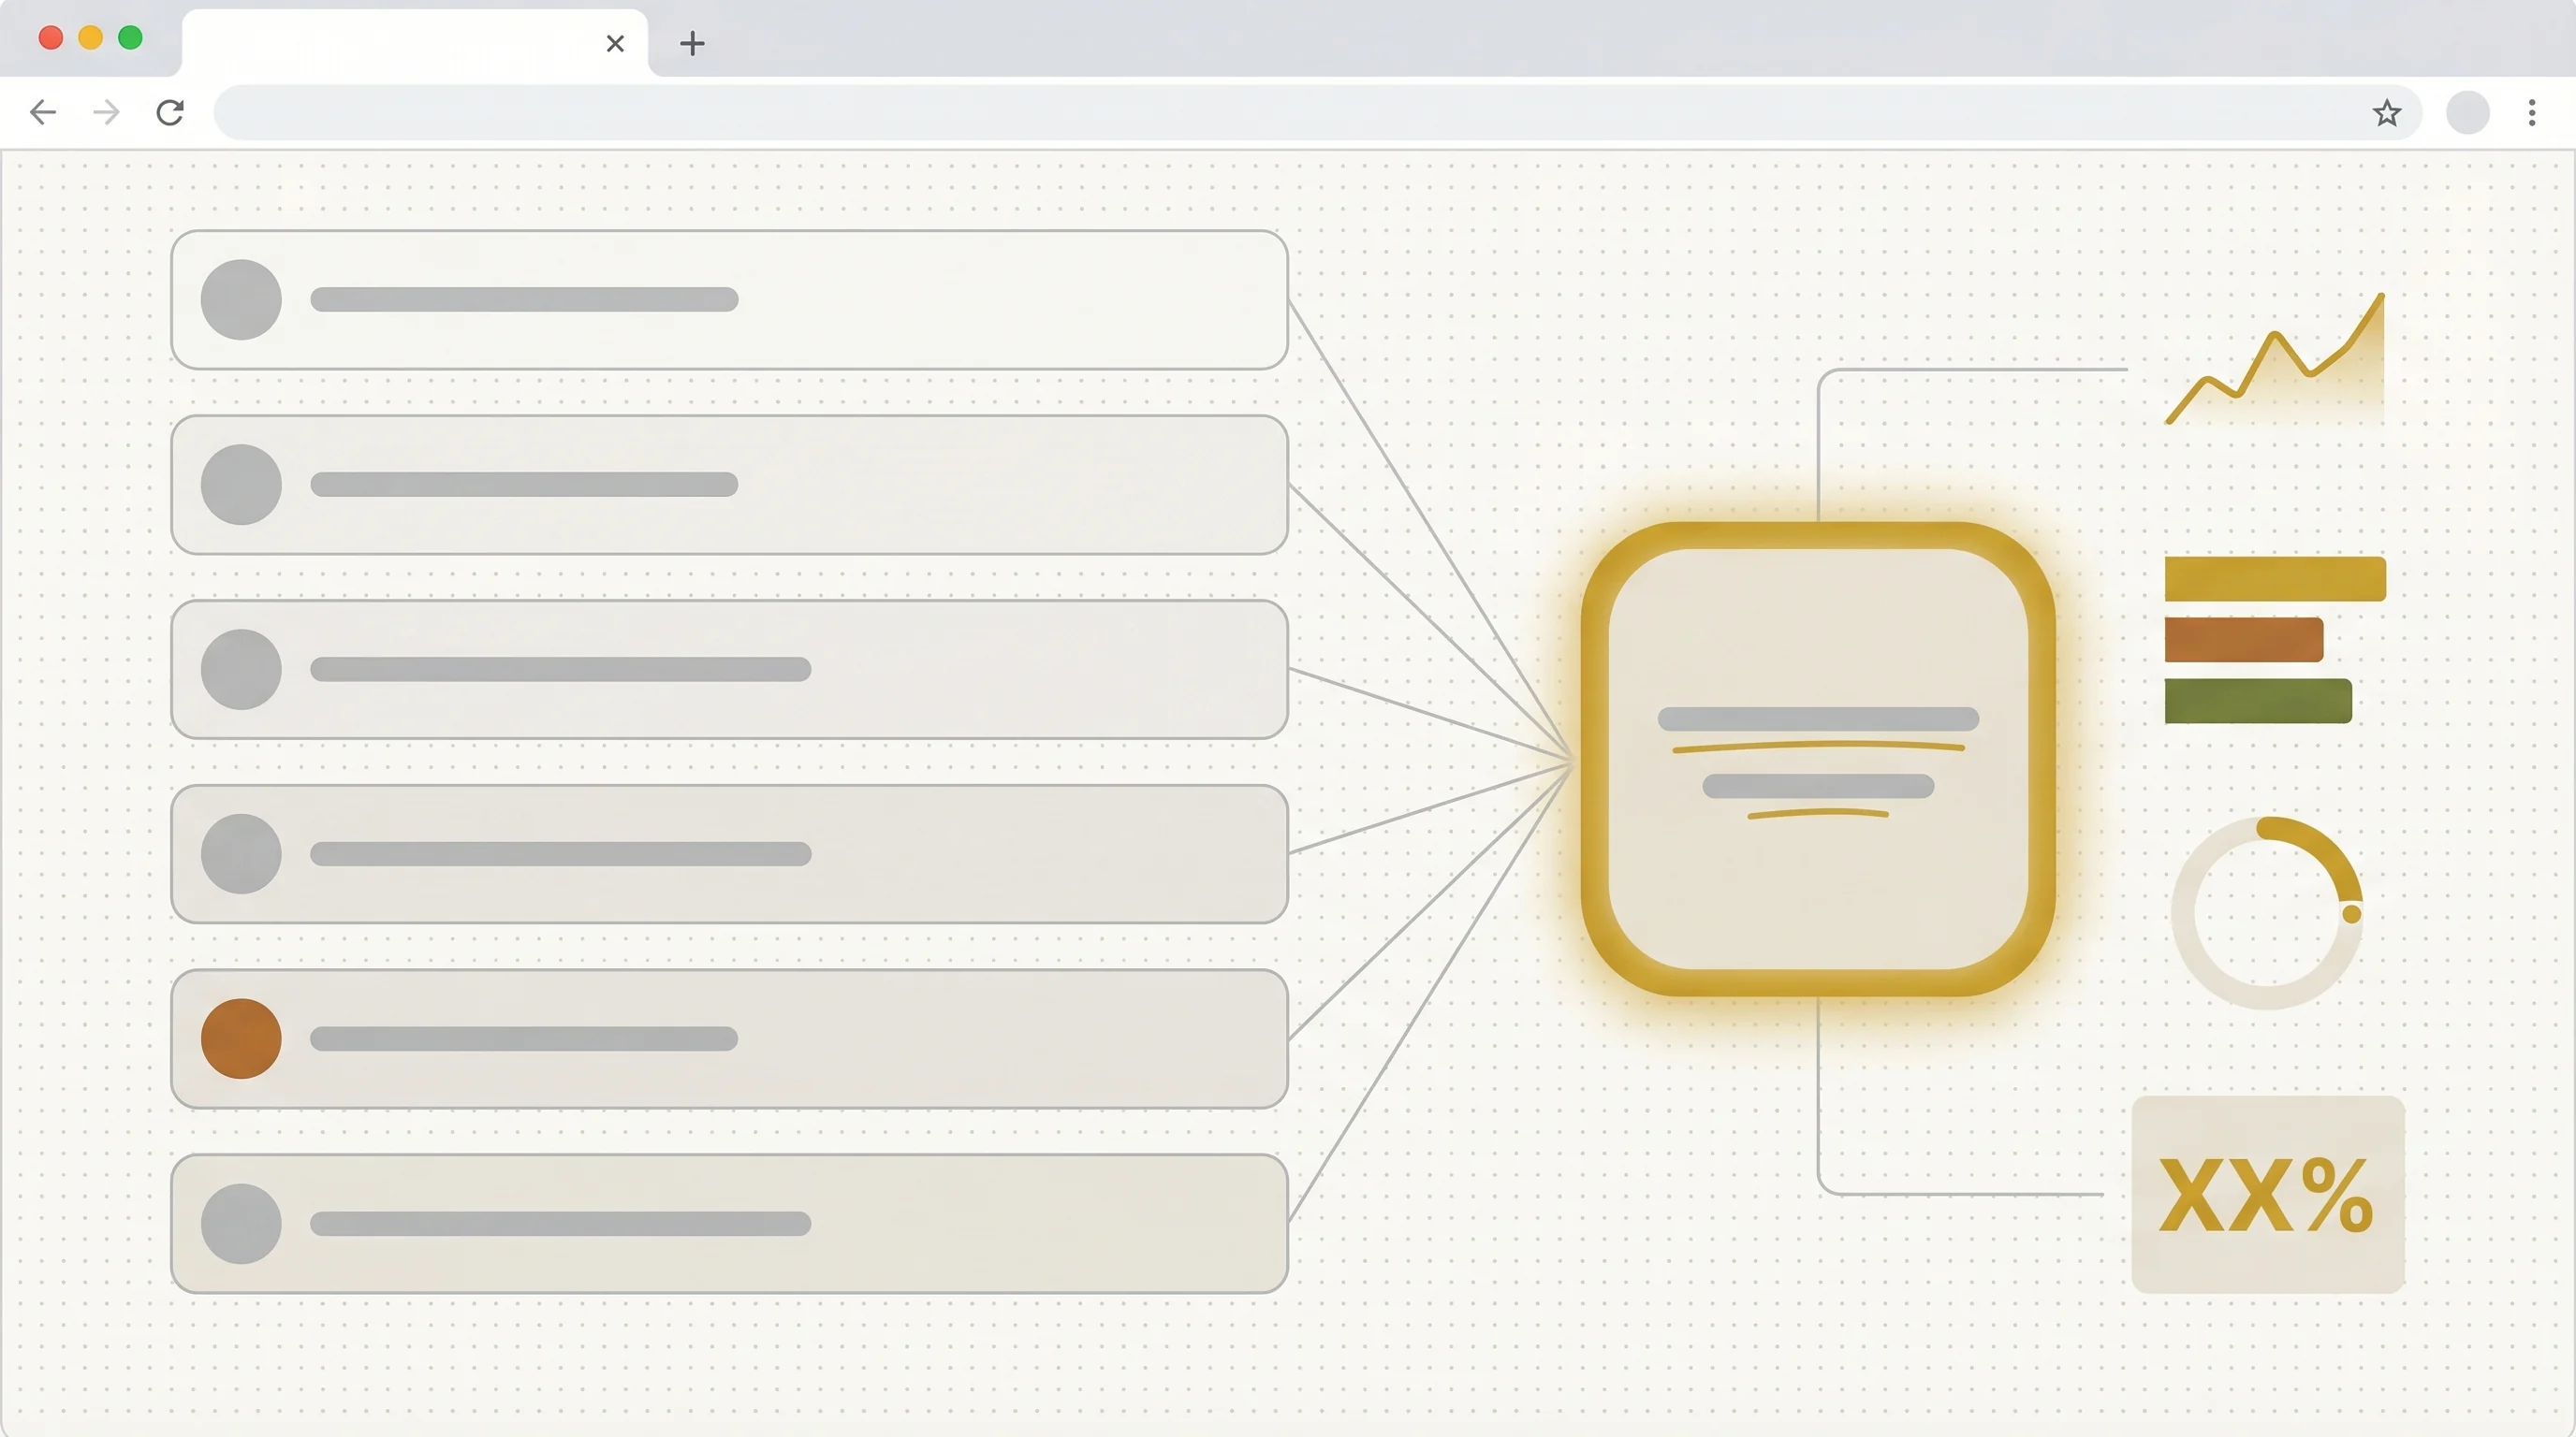
Task: Open the three-dot browser menu
Action: click(x=2532, y=113)
